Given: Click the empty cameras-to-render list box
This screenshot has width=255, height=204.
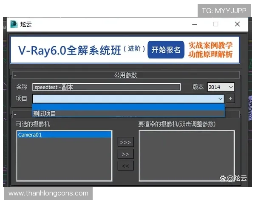Looking at the screenshot, I should [x=187, y=156].
